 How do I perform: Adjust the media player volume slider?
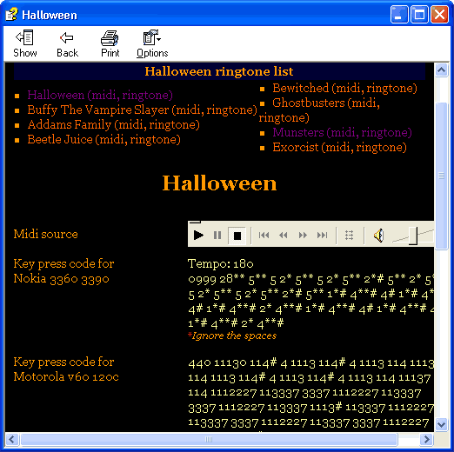click(x=413, y=236)
